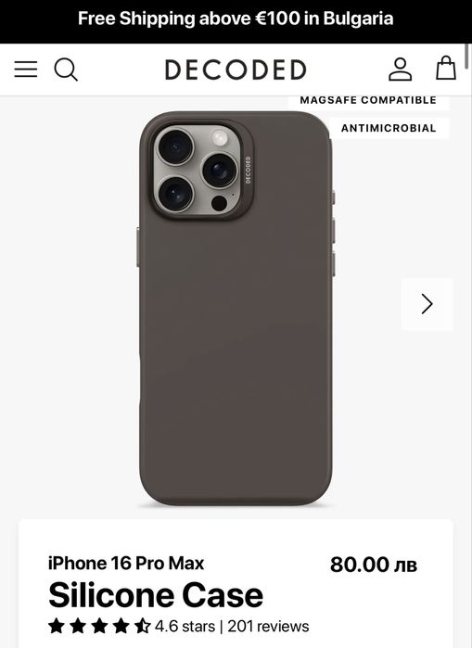Image resolution: width=472 pixels, height=648 pixels.
Task: Click the Silicone Case product title
Action: 156,595
